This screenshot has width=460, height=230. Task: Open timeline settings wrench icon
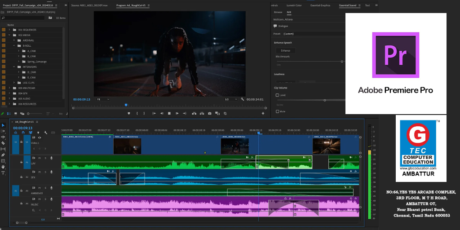tap(45, 133)
